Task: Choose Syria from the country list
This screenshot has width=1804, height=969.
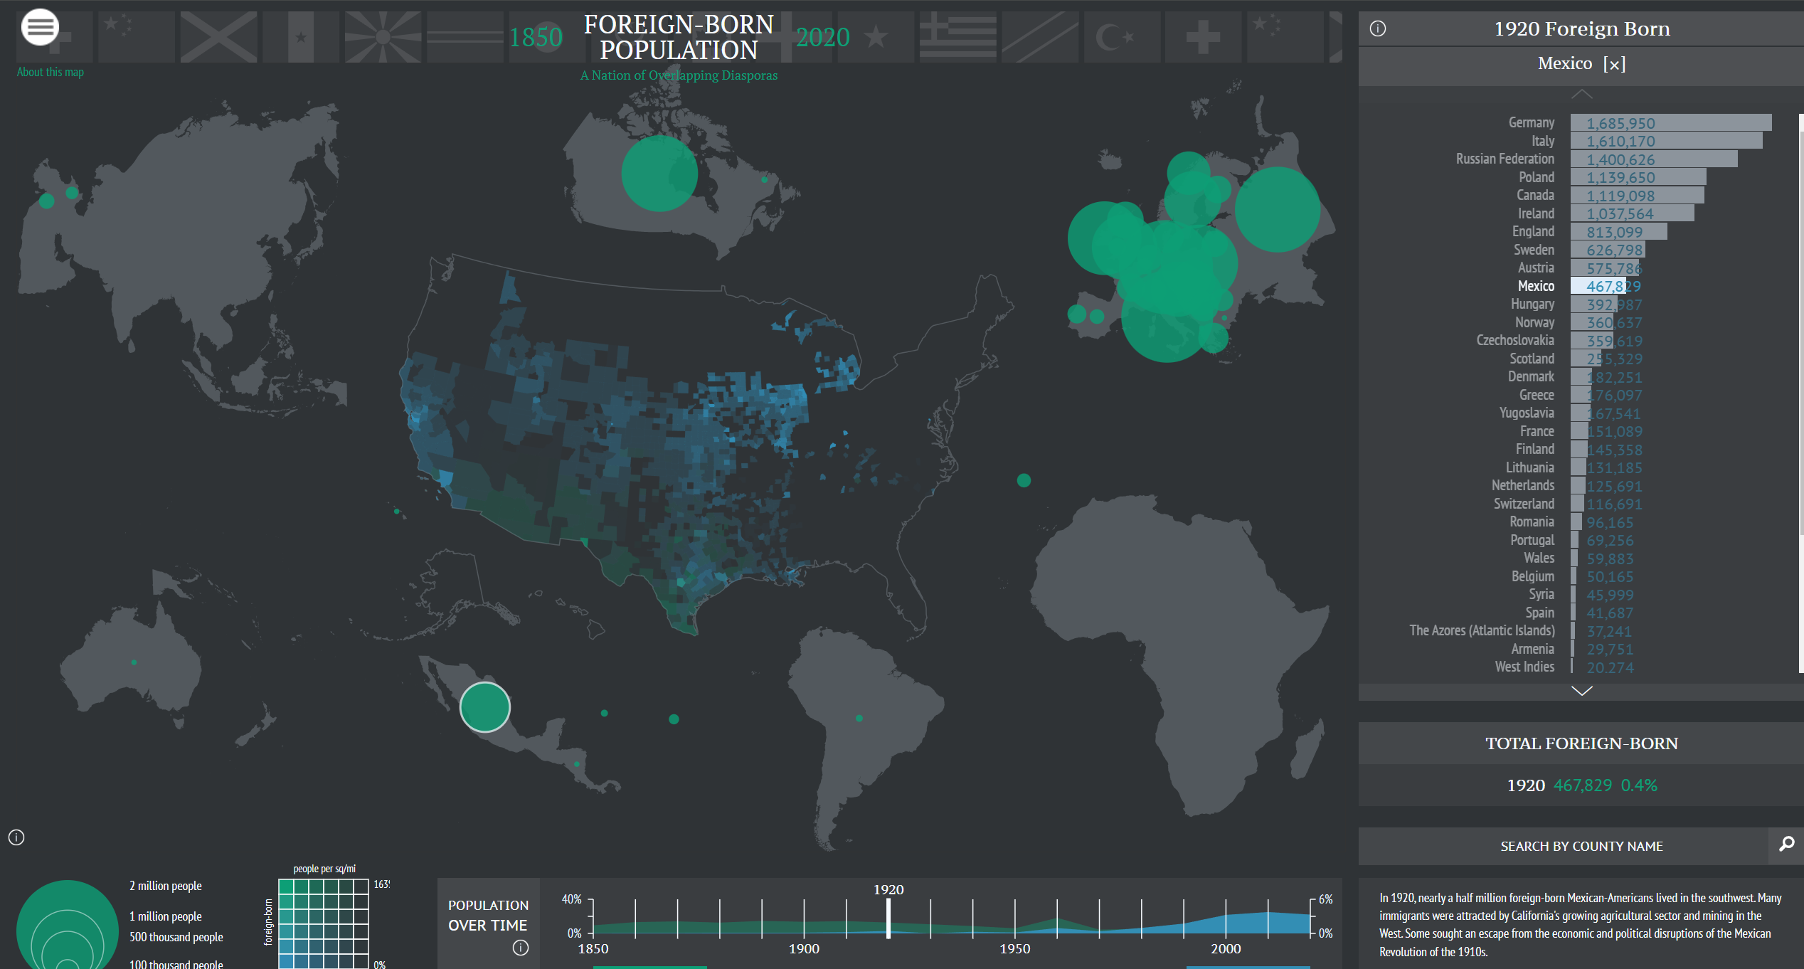Action: click(x=1541, y=595)
